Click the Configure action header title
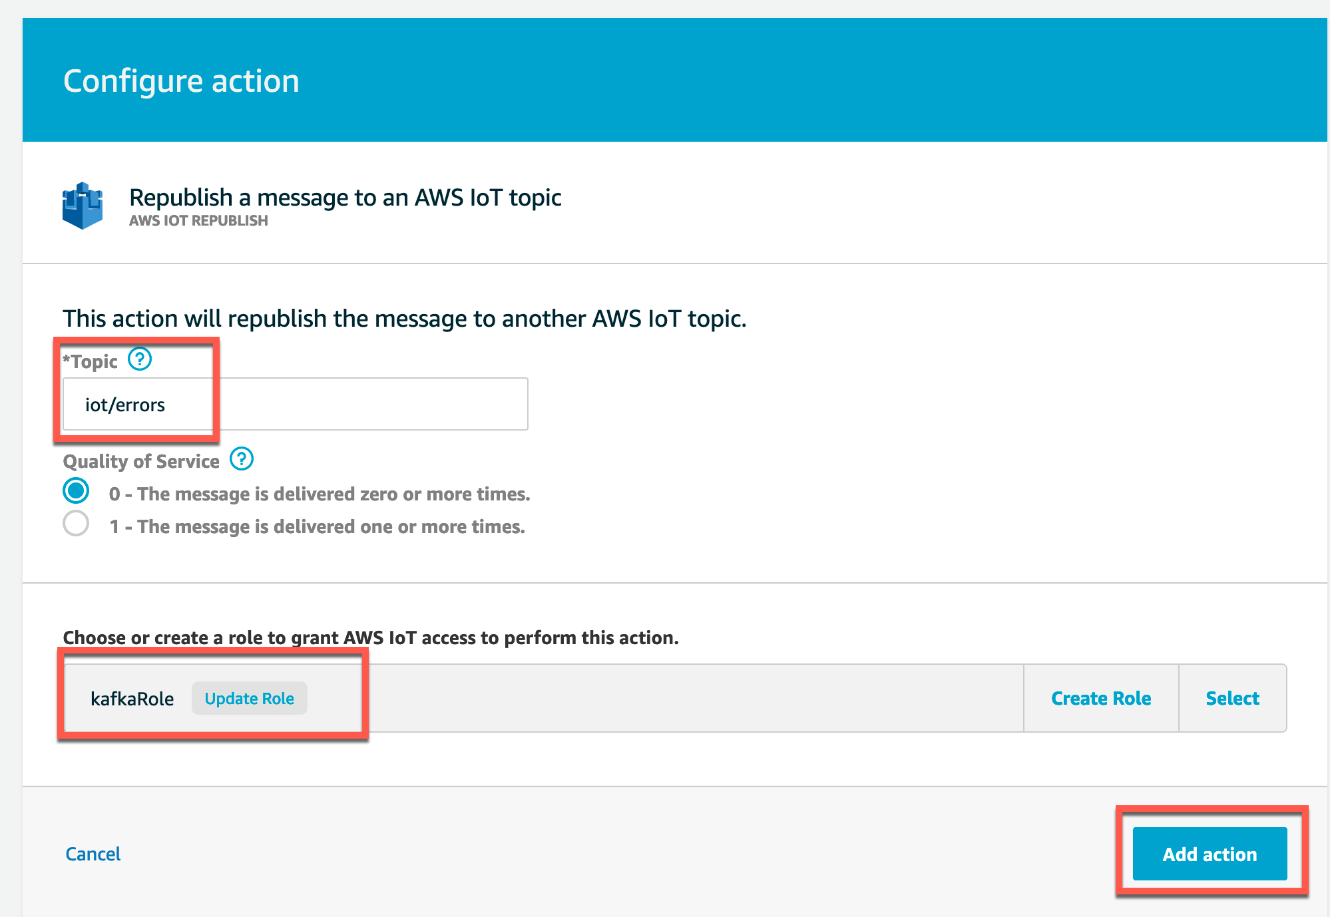This screenshot has height=917, width=1330. point(181,81)
